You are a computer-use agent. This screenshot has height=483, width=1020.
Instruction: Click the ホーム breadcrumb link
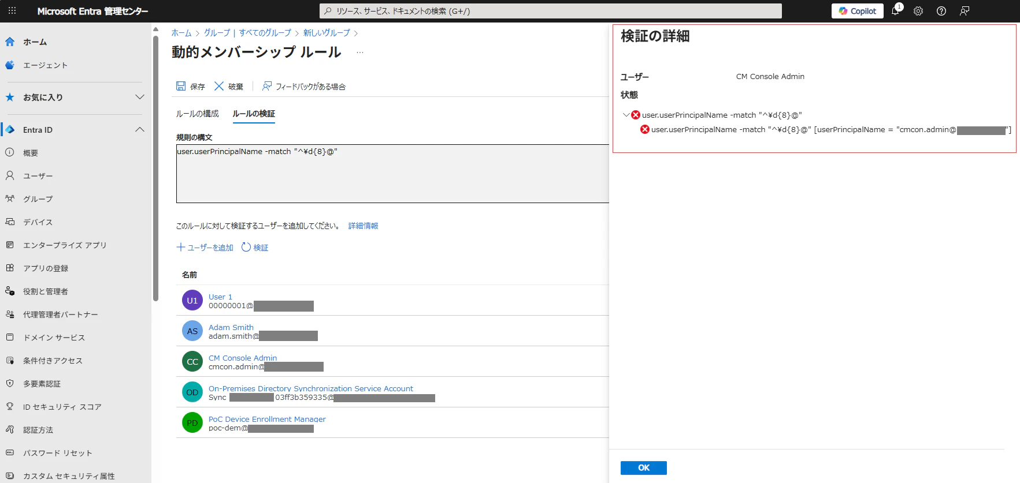(181, 33)
